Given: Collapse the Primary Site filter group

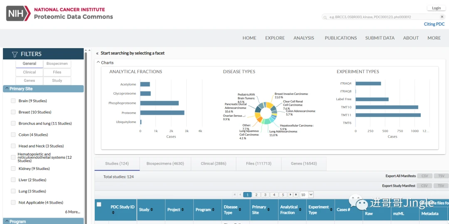Looking at the screenshot, I should coord(6,89).
